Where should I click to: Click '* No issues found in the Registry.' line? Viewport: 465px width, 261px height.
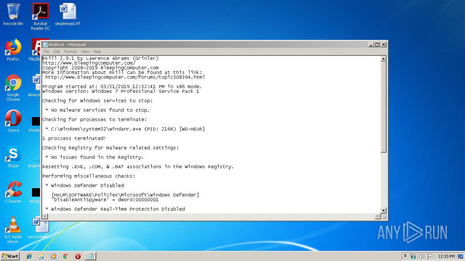(x=94, y=157)
